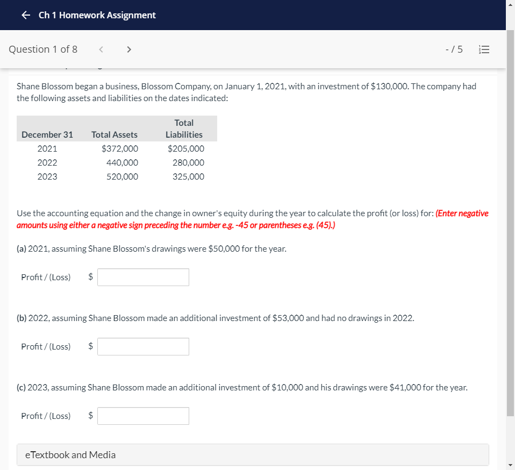Click the scrollbar down arrow
The height and width of the screenshot is (470, 515).
click(511, 466)
